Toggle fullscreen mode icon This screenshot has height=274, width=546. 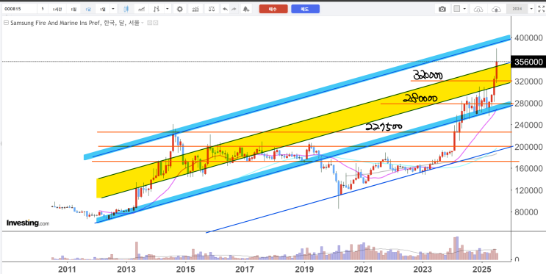pyautogui.click(x=541, y=9)
